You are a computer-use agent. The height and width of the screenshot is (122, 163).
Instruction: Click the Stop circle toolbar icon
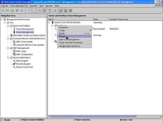[17, 10]
